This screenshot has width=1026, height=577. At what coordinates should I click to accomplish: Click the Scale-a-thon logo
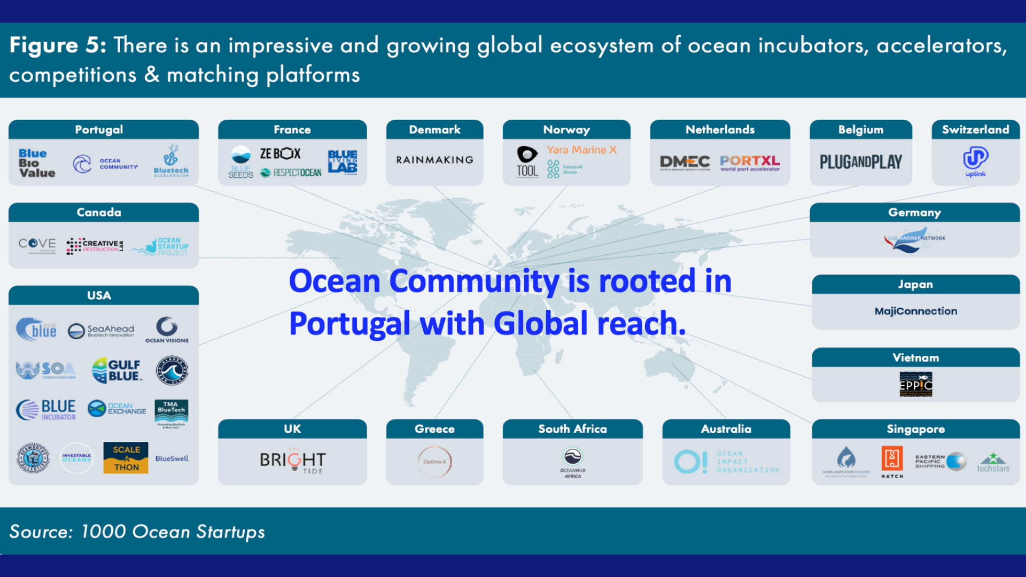tap(126, 458)
